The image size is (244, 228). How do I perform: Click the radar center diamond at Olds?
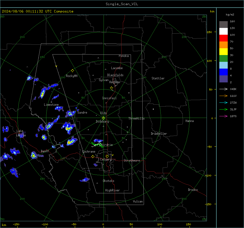point(104,118)
